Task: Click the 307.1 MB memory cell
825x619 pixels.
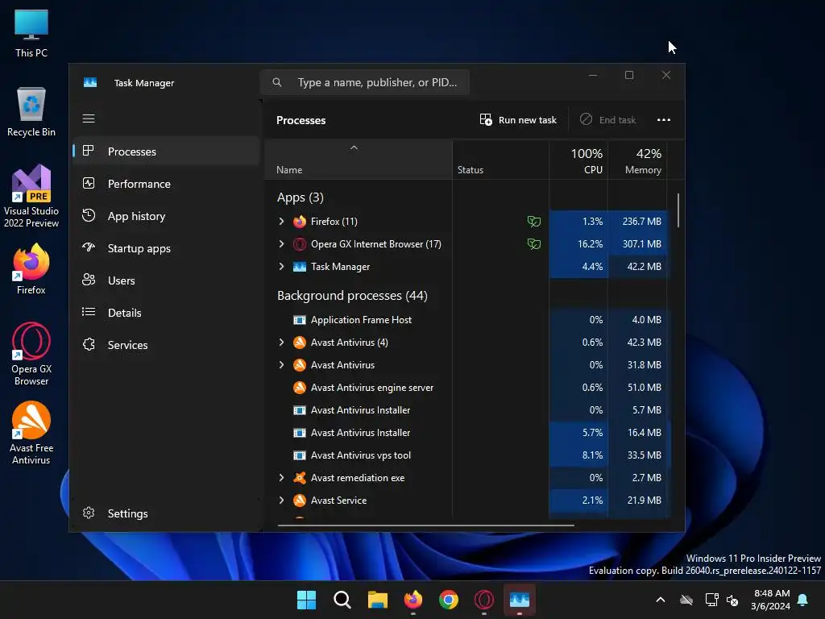Action: coord(638,244)
